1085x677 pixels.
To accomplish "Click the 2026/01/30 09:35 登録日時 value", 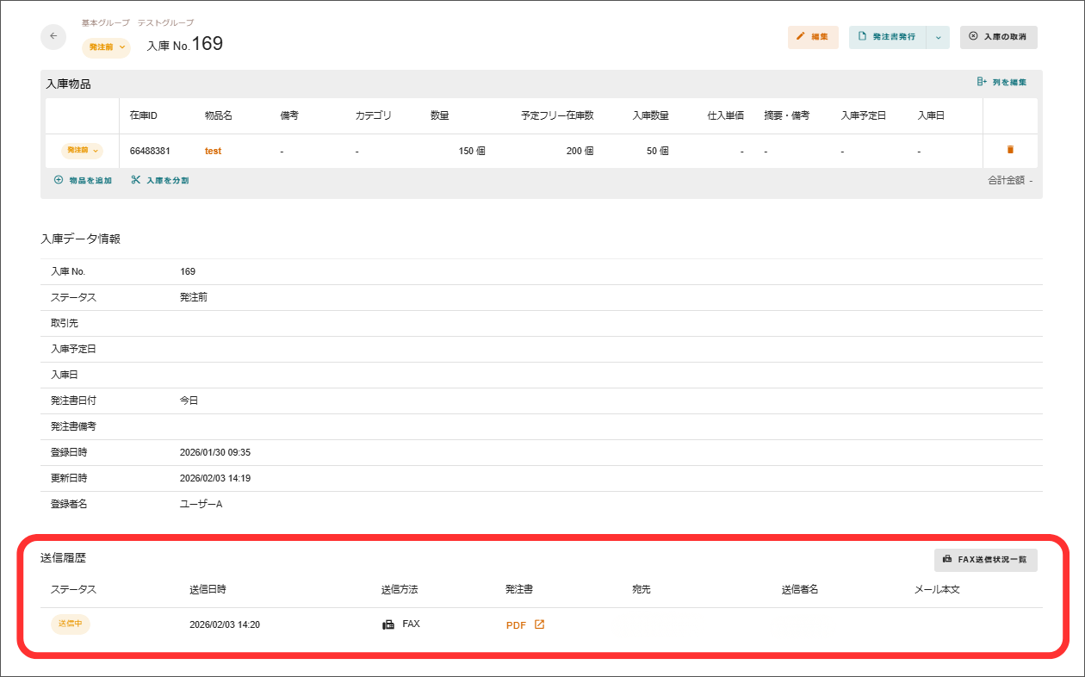I will tap(215, 452).
